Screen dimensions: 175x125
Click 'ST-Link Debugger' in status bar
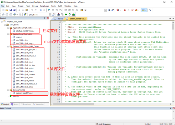(104, 124)
